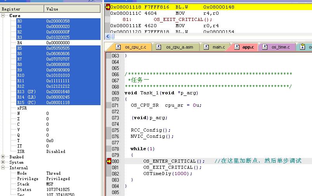312x196 pixels.
Task: Click the R13 value 0x20001648
Action: (58, 92)
